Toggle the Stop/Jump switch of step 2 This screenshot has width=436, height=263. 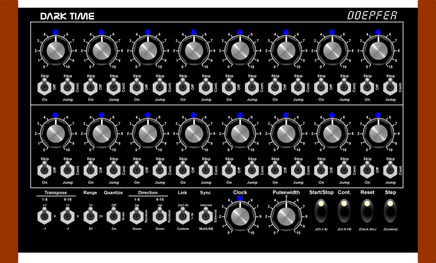(113, 87)
